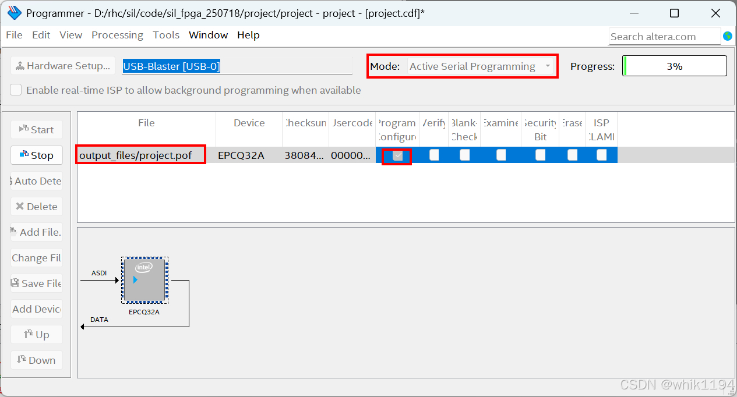Click the checksum value cell 38084...
The image size is (737, 397).
305,155
